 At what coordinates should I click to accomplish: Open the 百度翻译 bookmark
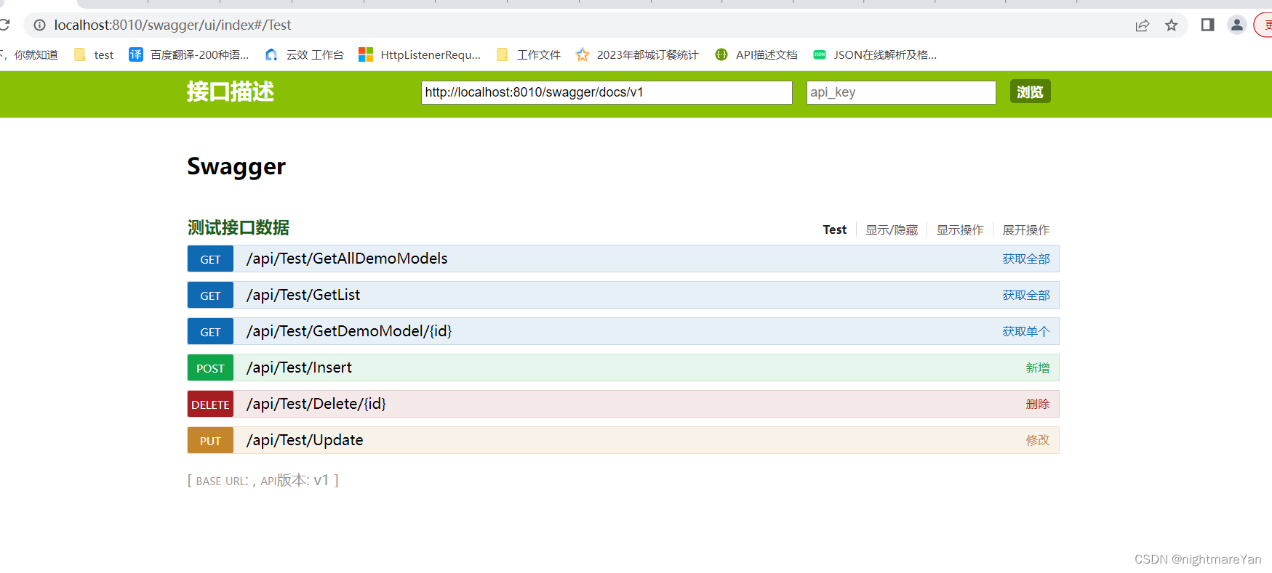click(189, 55)
